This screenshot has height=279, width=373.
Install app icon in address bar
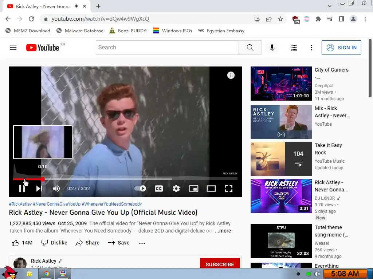(x=257, y=19)
